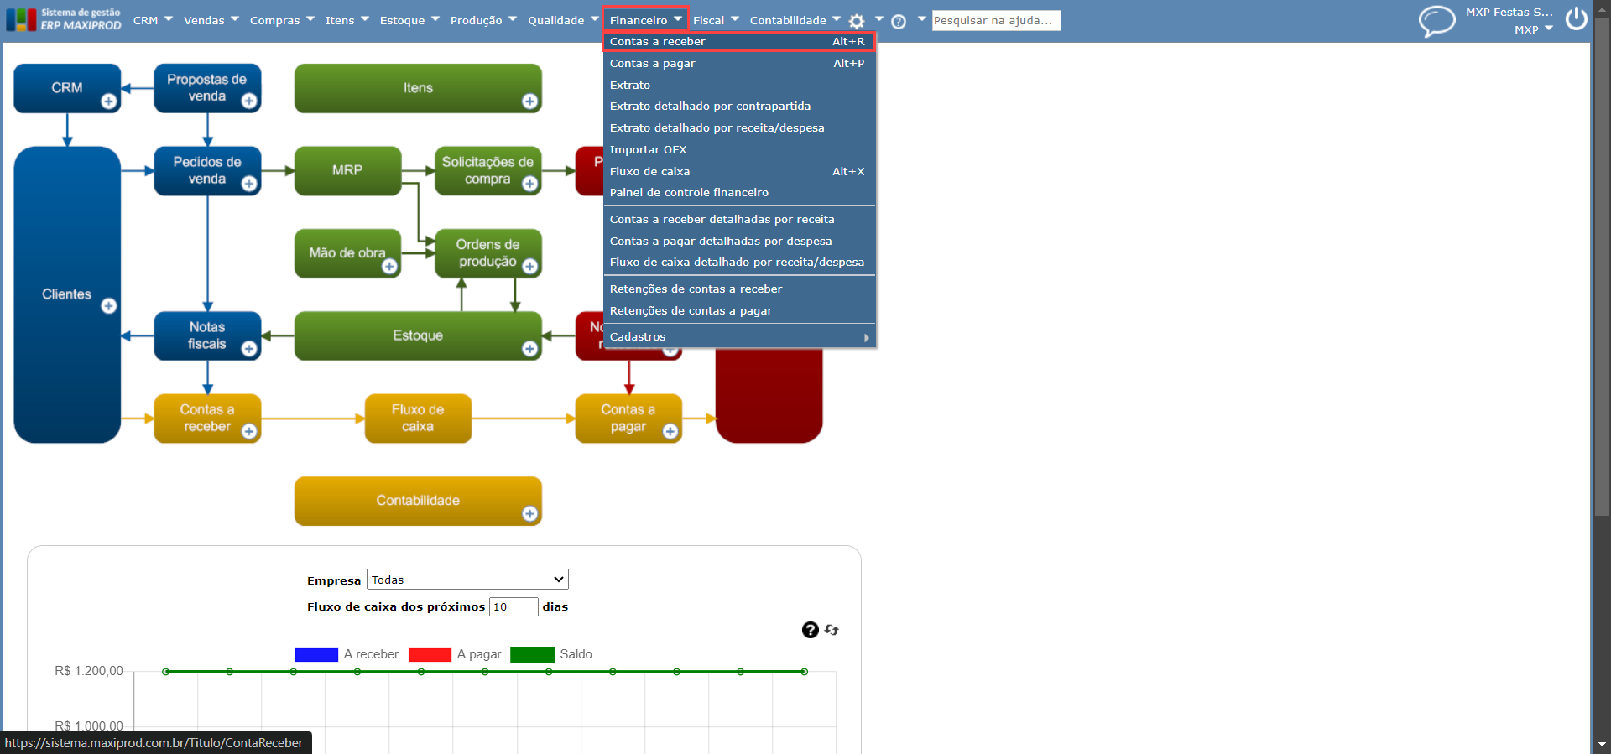The height and width of the screenshot is (754, 1611).
Task: Select Importar OFX menu entry
Action: pyautogui.click(x=738, y=150)
